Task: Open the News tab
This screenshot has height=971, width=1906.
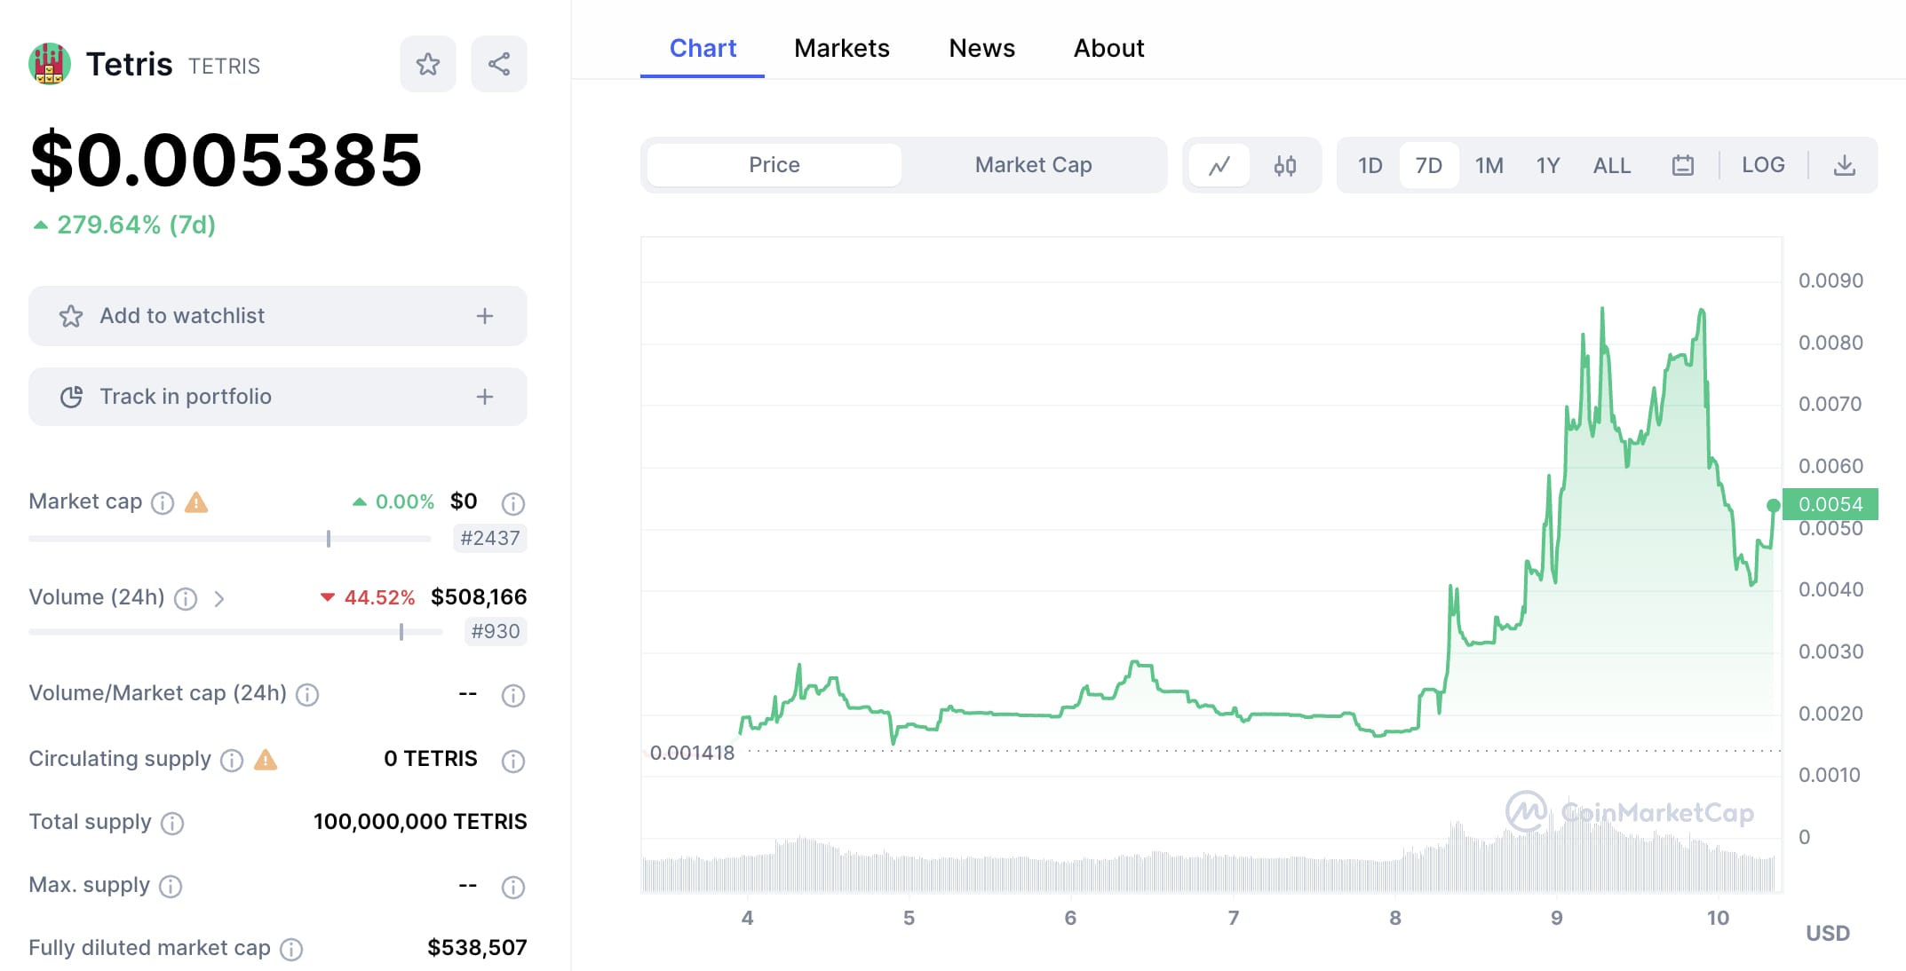Action: click(x=981, y=48)
